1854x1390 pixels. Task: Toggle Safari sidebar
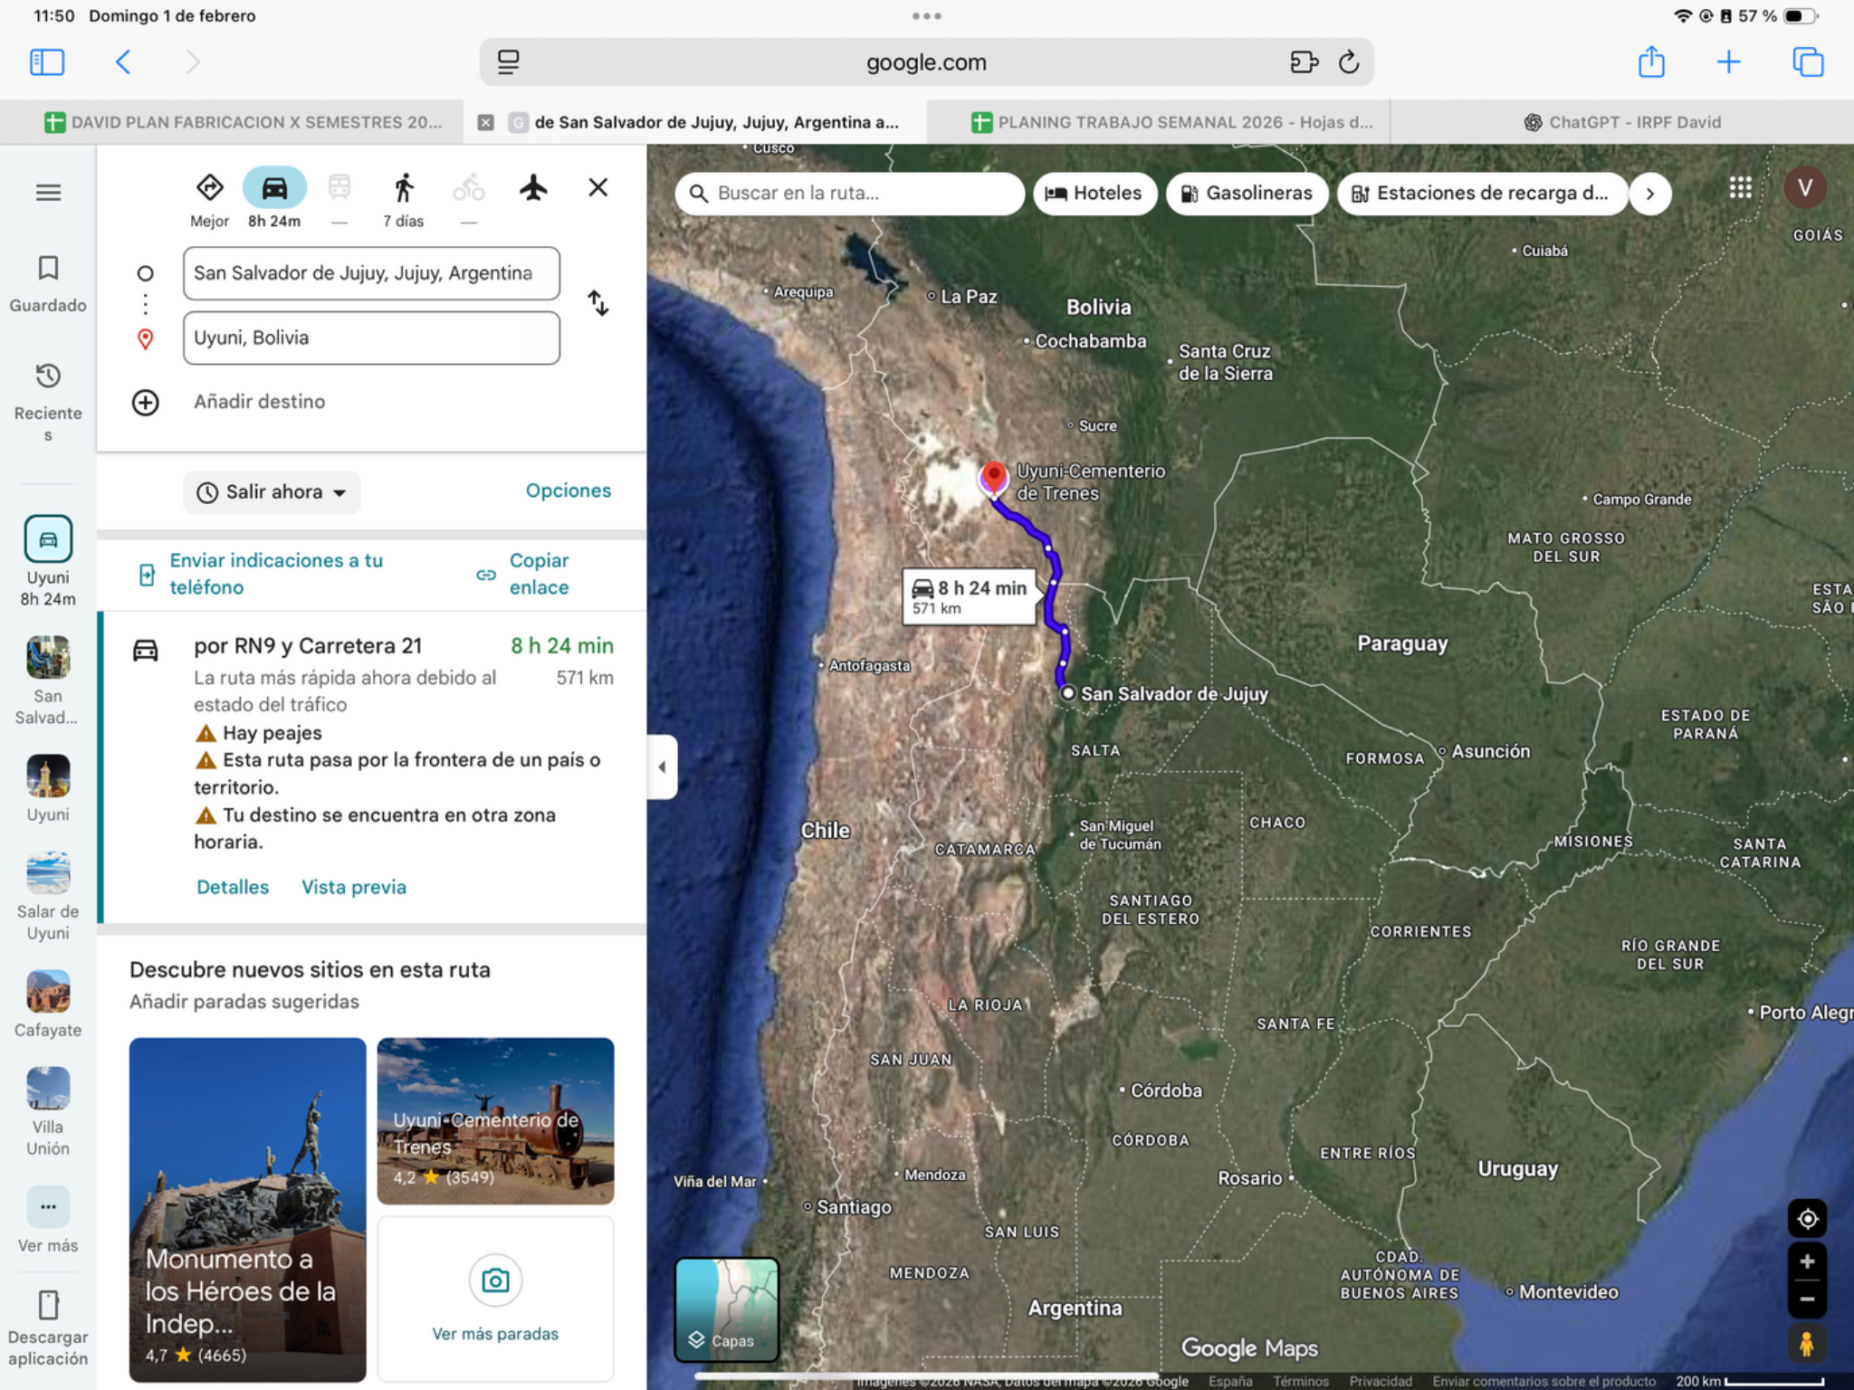pyautogui.click(x=47, y=62)
